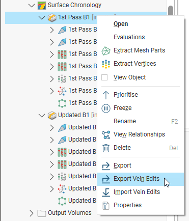The width and height of the screenshot is (189, 221).
Task: Click the Import Vein Edits down-arrow icon
Action: click(106, 192)
